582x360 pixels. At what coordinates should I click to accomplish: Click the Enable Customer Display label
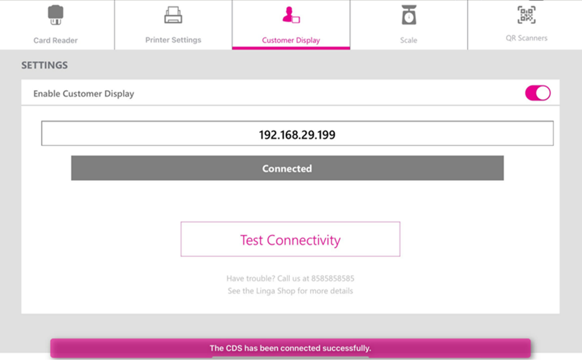[x=84, y=94]
